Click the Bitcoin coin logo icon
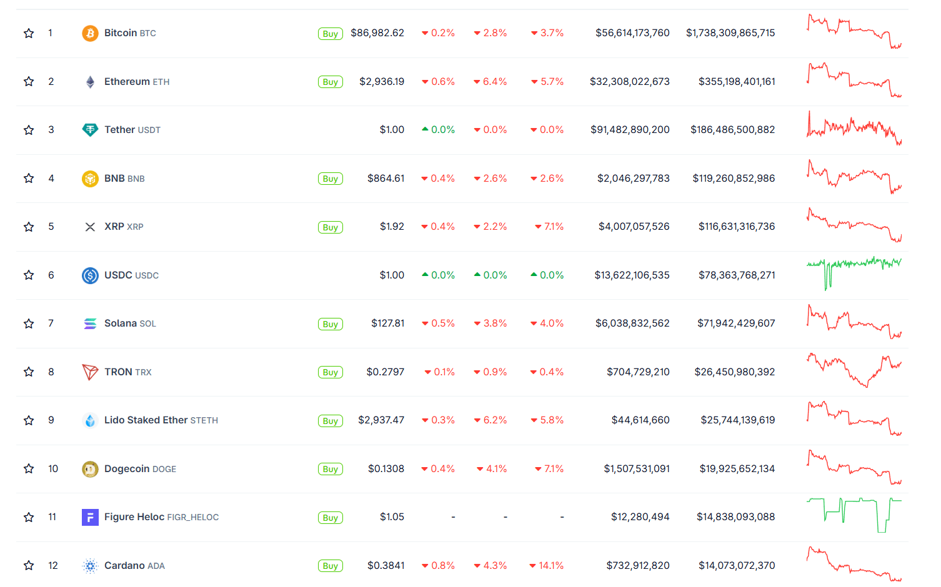 tap(90, 33)
